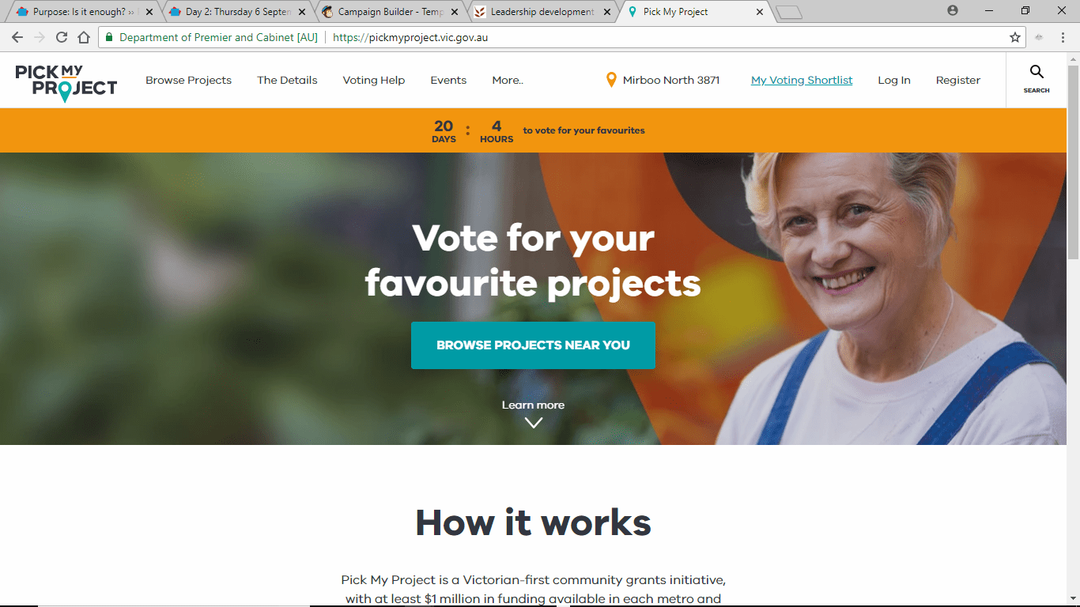The height and width of the screenshot is (607, 1080).
Task: Expand the Learn more down chevron
Action: [534, 423]
